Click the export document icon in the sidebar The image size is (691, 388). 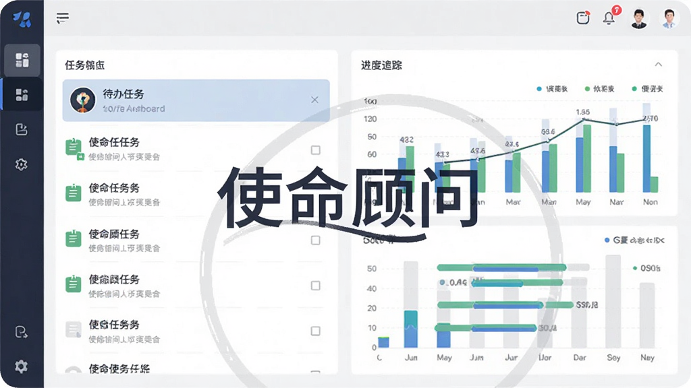[x=21, y=331]
